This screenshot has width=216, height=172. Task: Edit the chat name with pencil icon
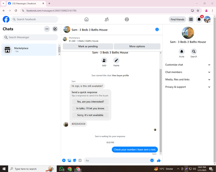(116, 61)
